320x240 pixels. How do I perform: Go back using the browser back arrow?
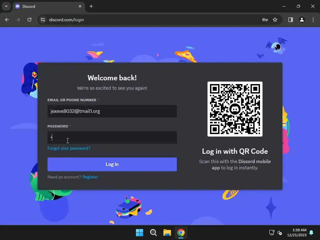point(7,20)
